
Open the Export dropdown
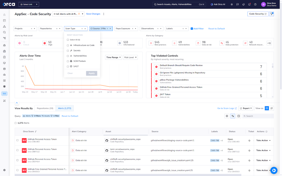pyautogui.click(x=246, y=108)
